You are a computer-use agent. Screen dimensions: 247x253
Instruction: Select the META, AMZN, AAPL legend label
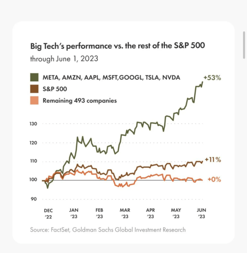[112, 78]
